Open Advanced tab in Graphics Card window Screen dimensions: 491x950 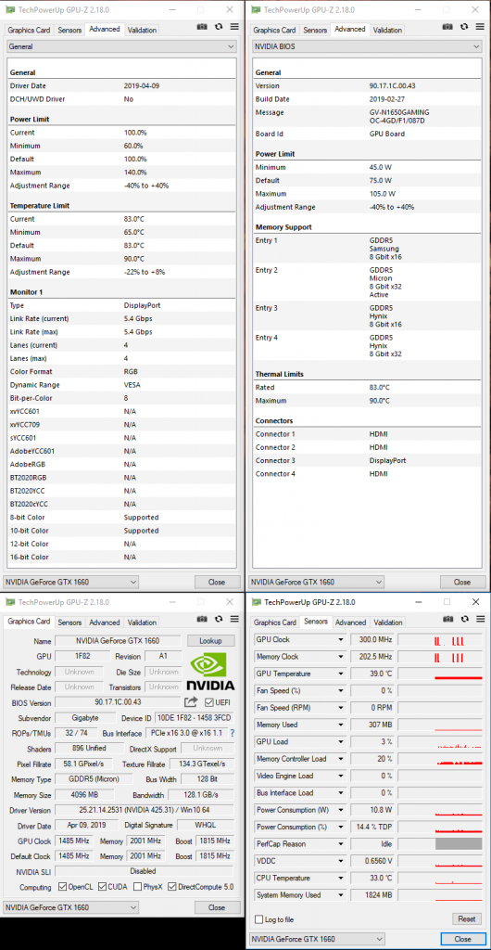(x=105, y=623)
